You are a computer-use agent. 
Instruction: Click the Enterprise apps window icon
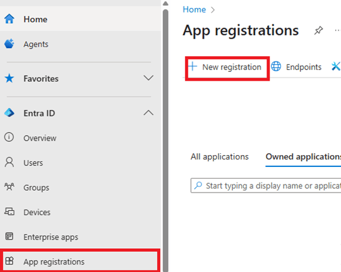tap(9, 236)
